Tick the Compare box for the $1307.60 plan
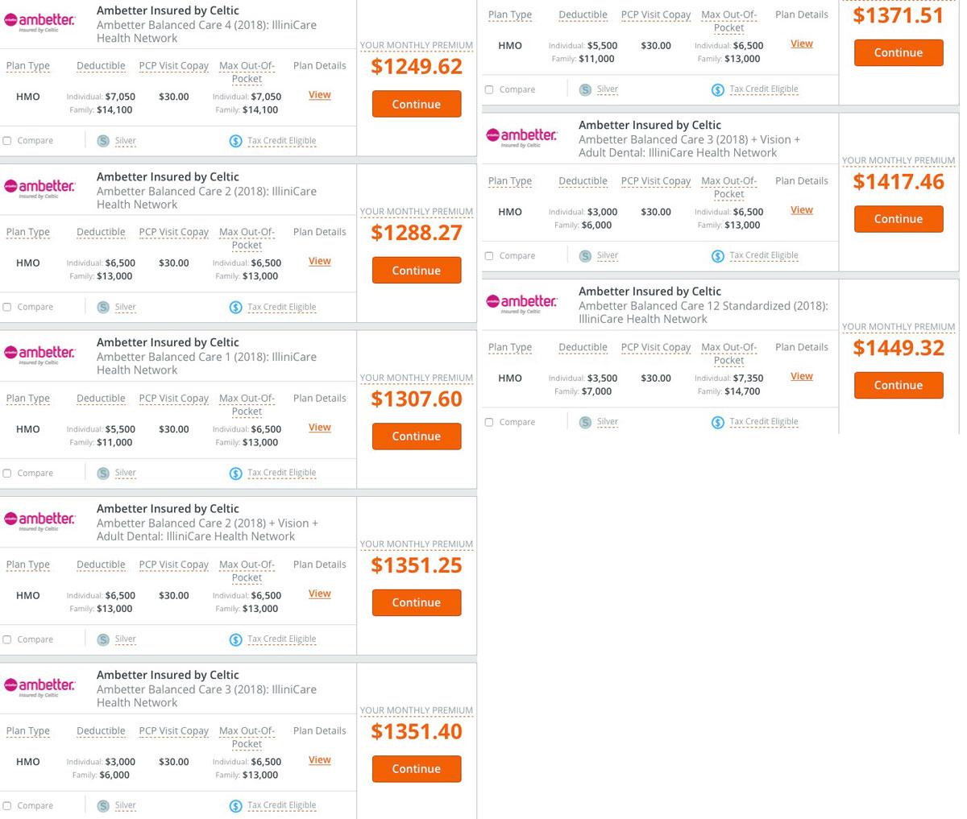This screenshot has height=819, width=967. point(7,474)
